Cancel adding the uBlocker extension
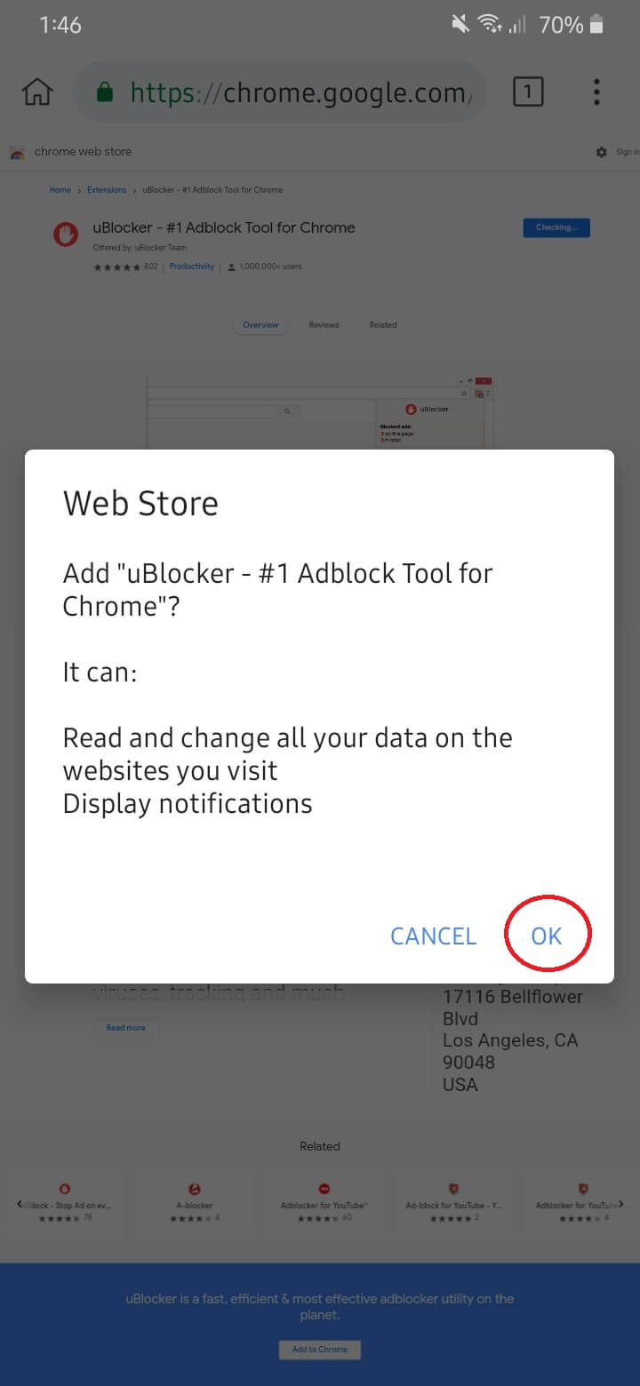The image size is (640, 1386). coord(433,936)
